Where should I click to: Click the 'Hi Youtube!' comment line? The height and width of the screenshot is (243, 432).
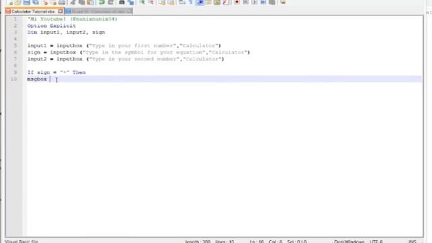point(72,19)
